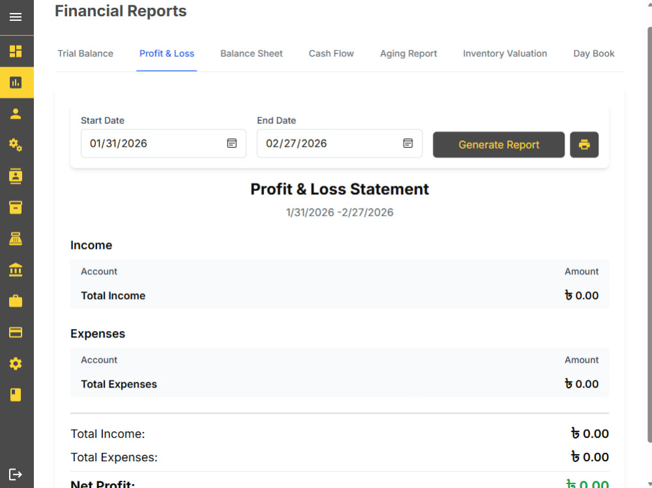Open the Start Date calendar picker
The height and width of the screenshot is (488, 652).
[x=231, y=143]
